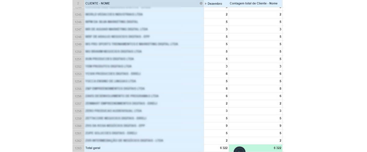Select the Dezembro column header
This screenshot has height=152, width=367.
point(216,3)
